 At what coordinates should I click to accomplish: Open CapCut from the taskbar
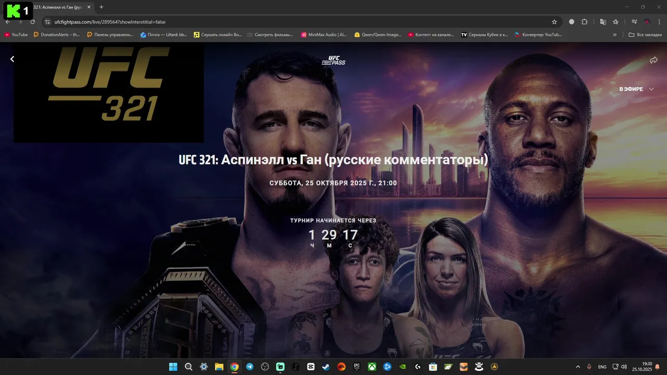coord(311,367)
